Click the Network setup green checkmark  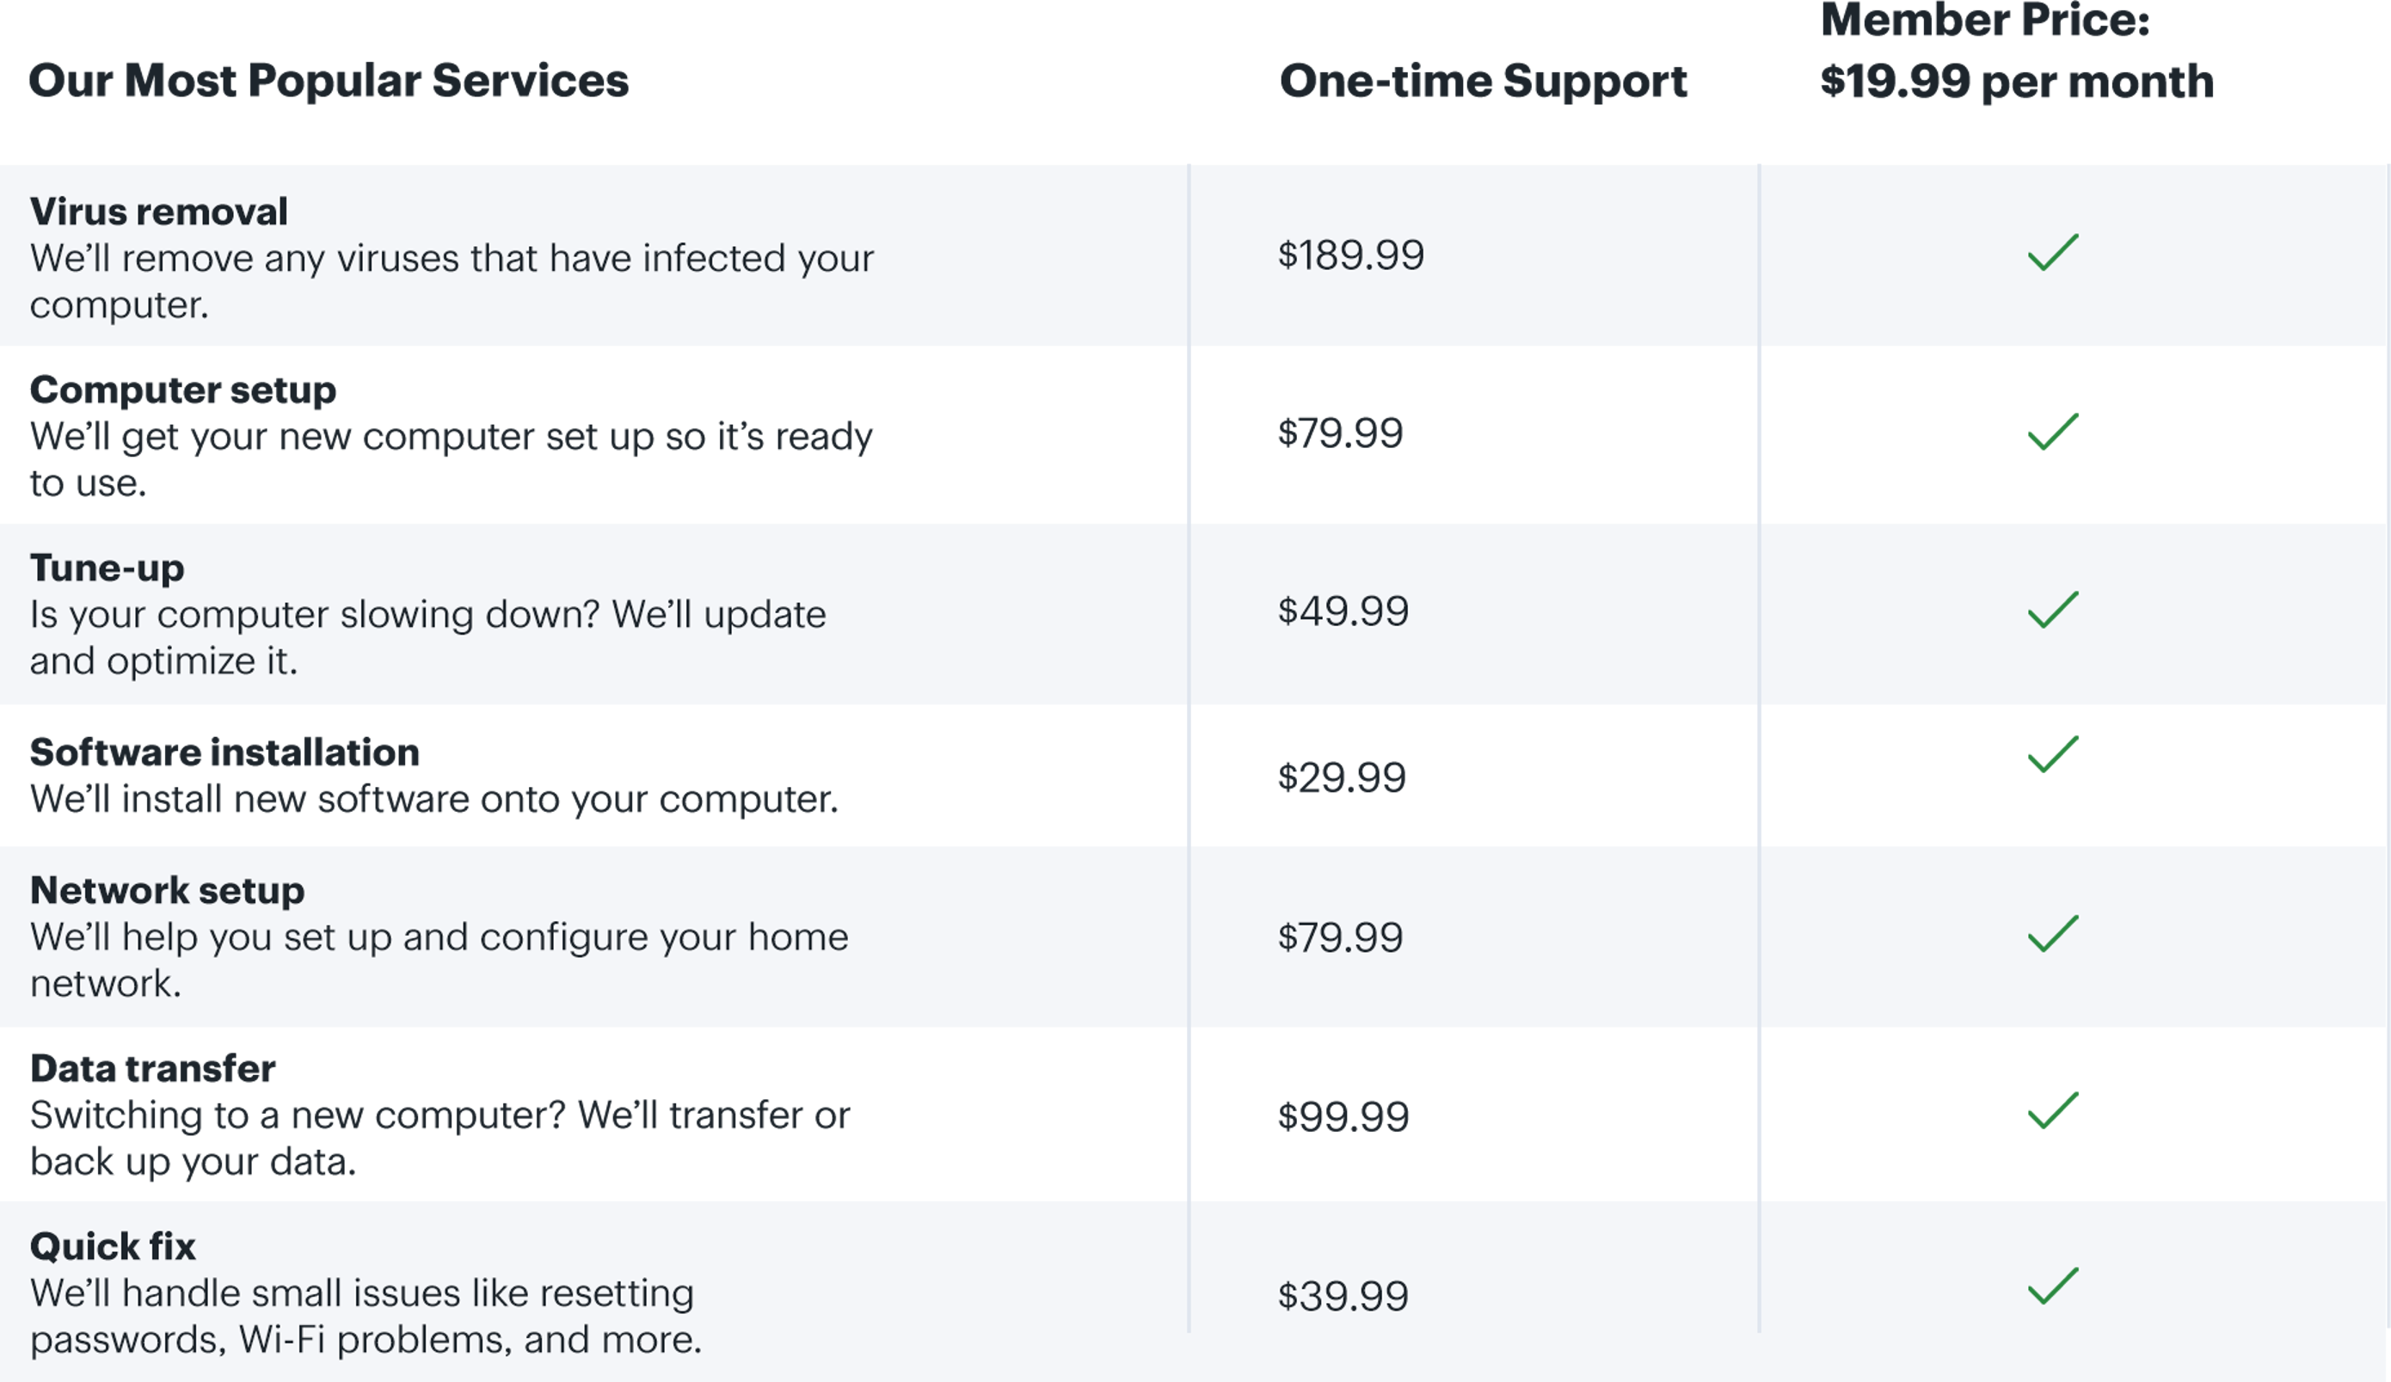pos(2052,934)
